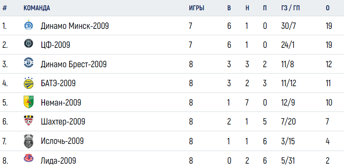Image resolution: width=344 pixels, height=168 pixels.
Task: Sort table by the ИГРЫ column header
Action: tap(196, 8)
